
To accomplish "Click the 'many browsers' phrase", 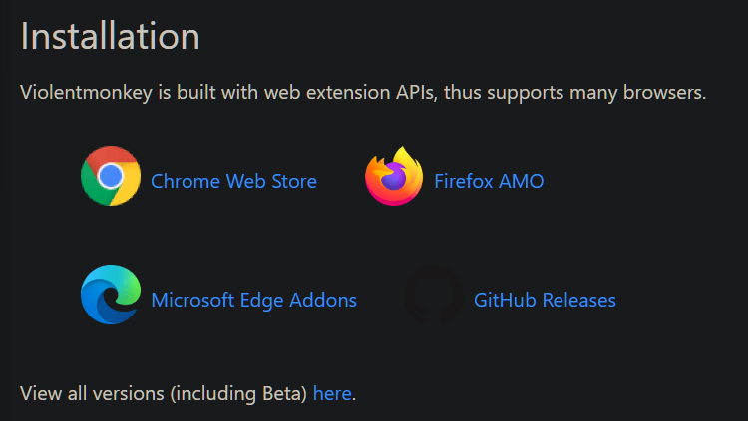I will coord(638,92).
